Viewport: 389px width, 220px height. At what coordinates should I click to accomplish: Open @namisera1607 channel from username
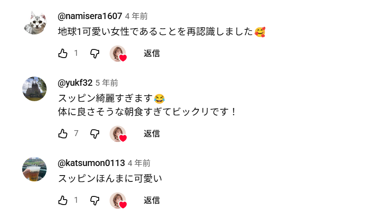[x=90, y=16]
